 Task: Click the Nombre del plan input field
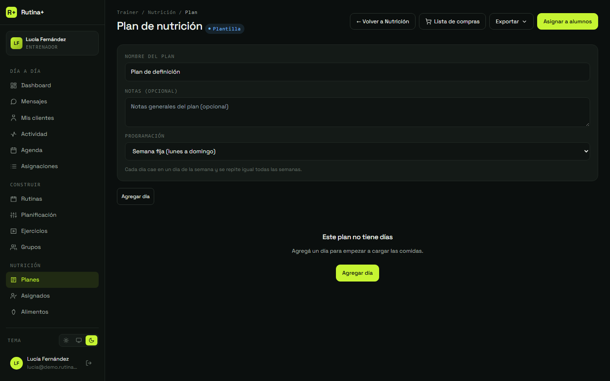(358, 72)
